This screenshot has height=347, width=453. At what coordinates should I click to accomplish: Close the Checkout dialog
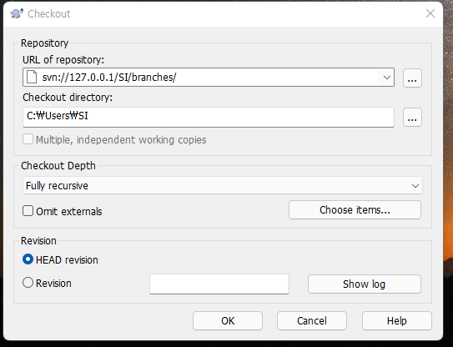pyautogui.click(x=430, y=13)
